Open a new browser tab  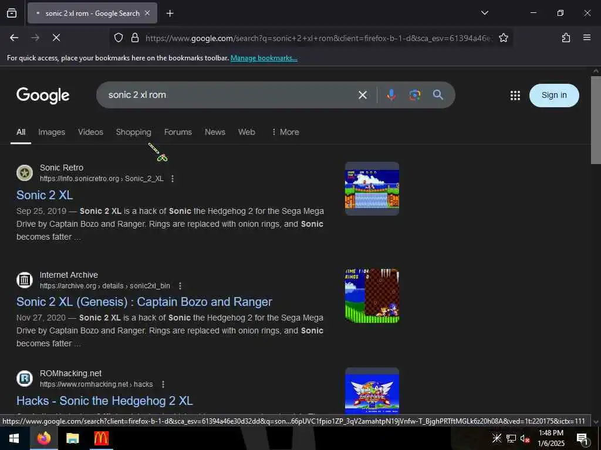tap(170, 13)
